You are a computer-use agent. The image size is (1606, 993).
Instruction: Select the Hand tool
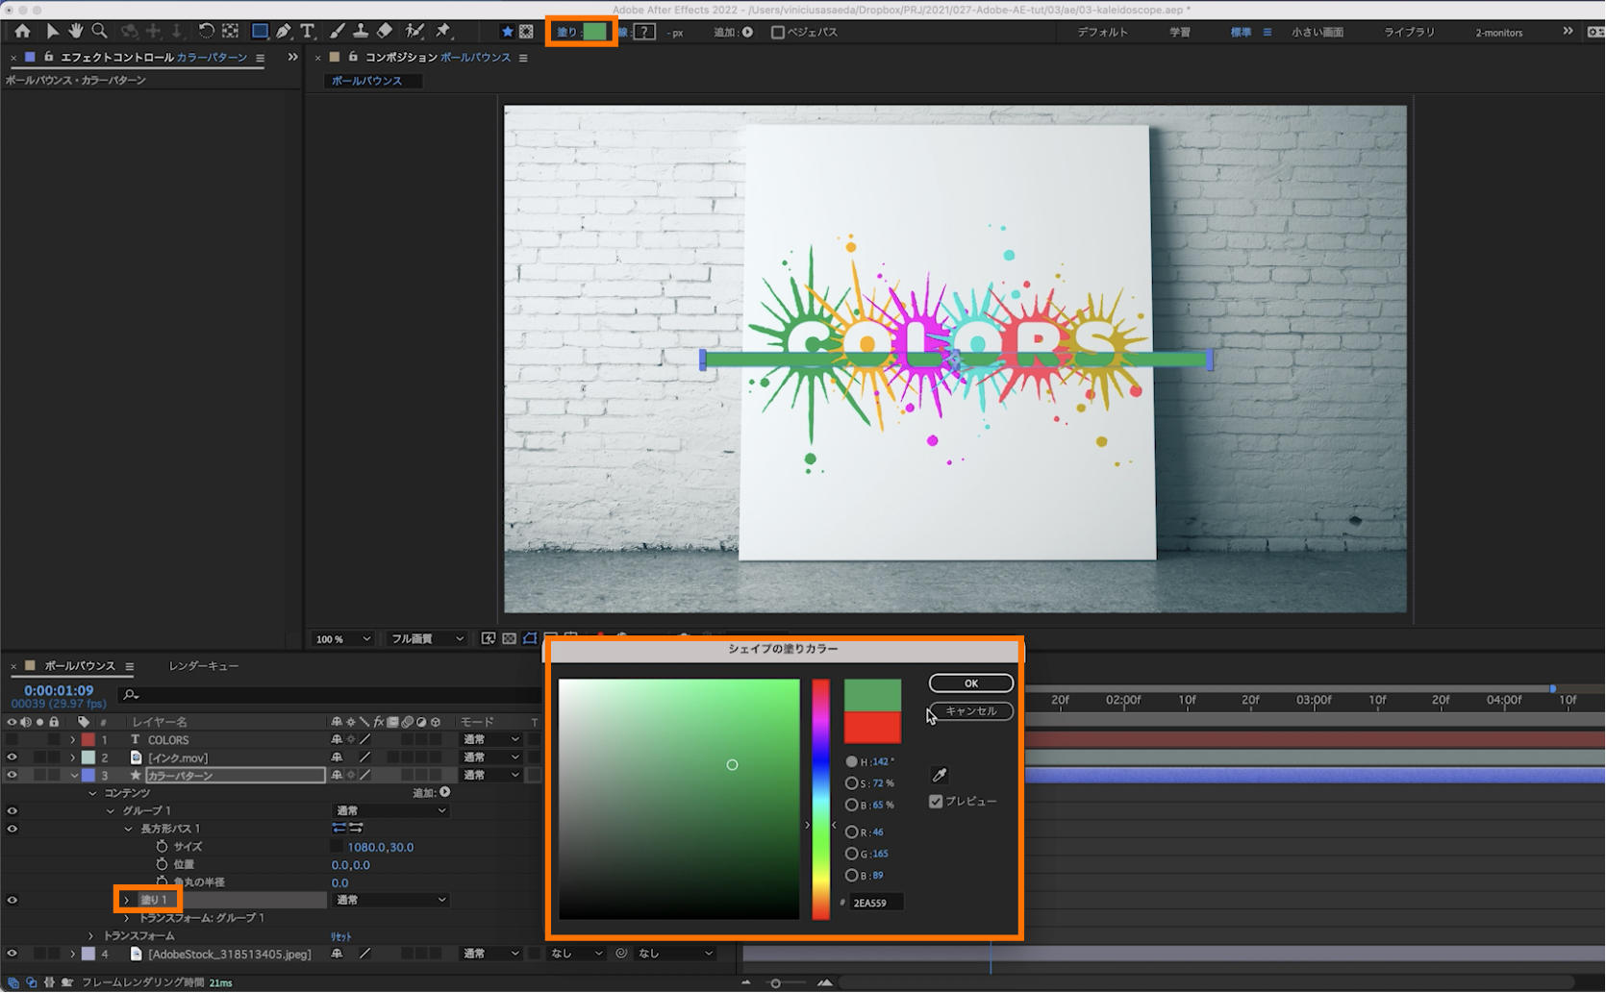coord(76,32)
